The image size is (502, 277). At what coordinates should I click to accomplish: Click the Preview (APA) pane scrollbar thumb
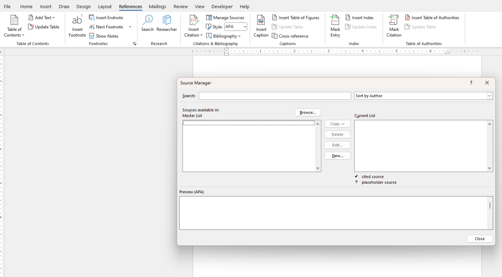coord(490,206)
